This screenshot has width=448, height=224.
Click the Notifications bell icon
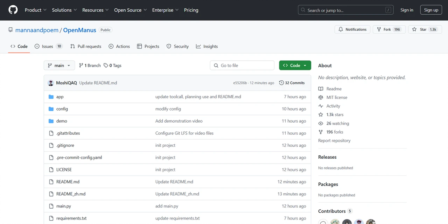click(341, 29)
